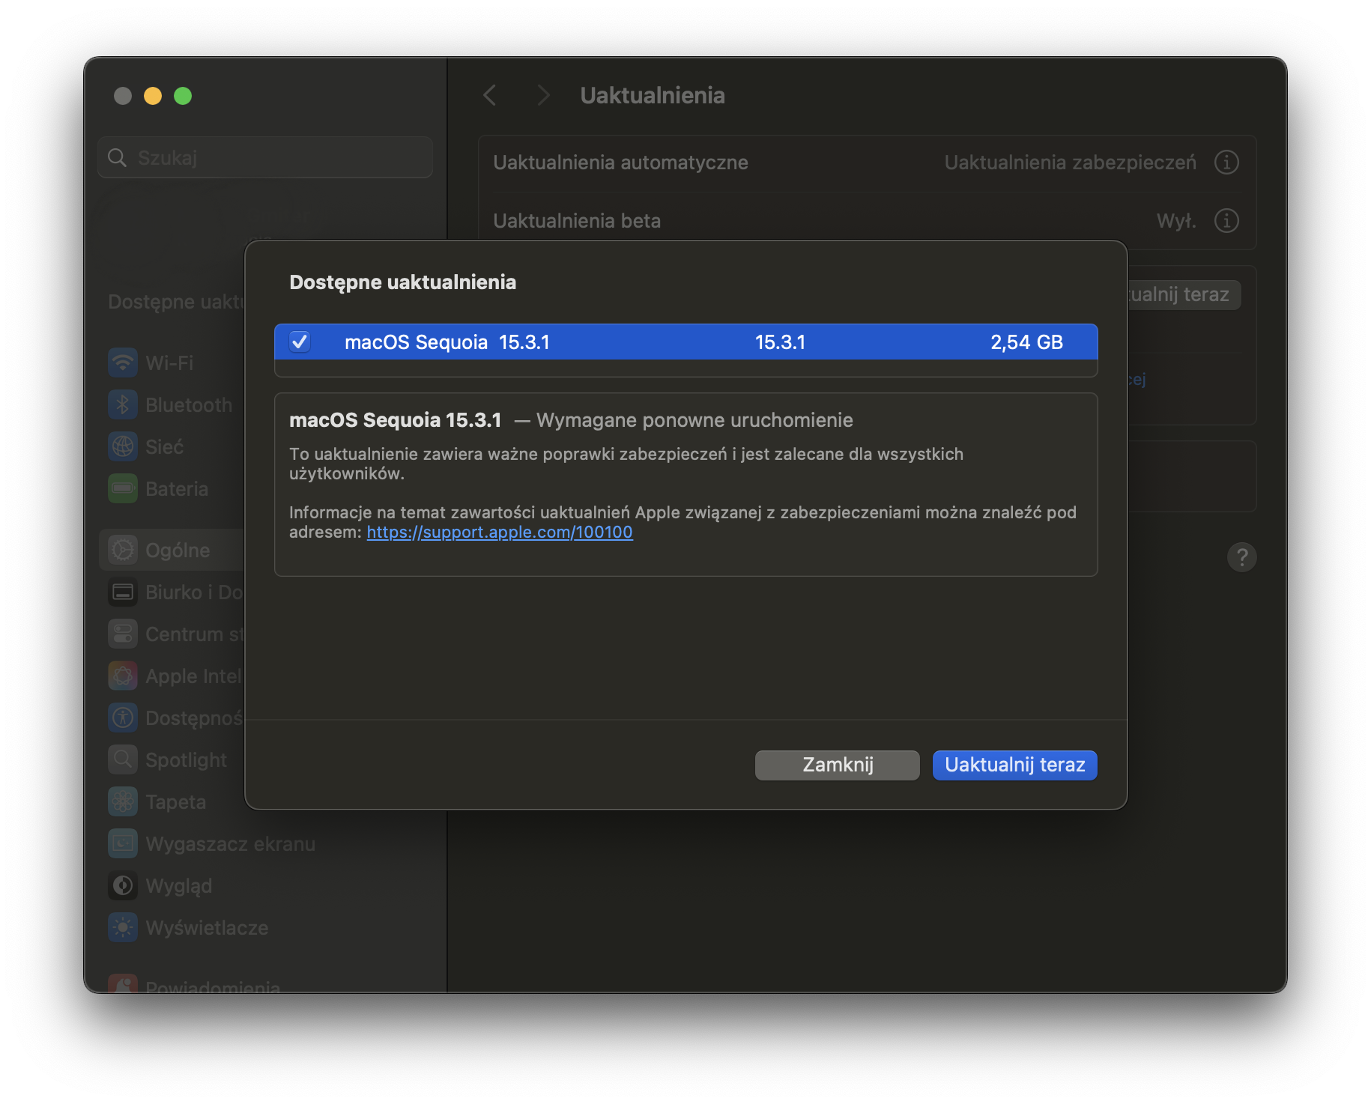Click the yellow minimize window button

(x=153, y=96)
